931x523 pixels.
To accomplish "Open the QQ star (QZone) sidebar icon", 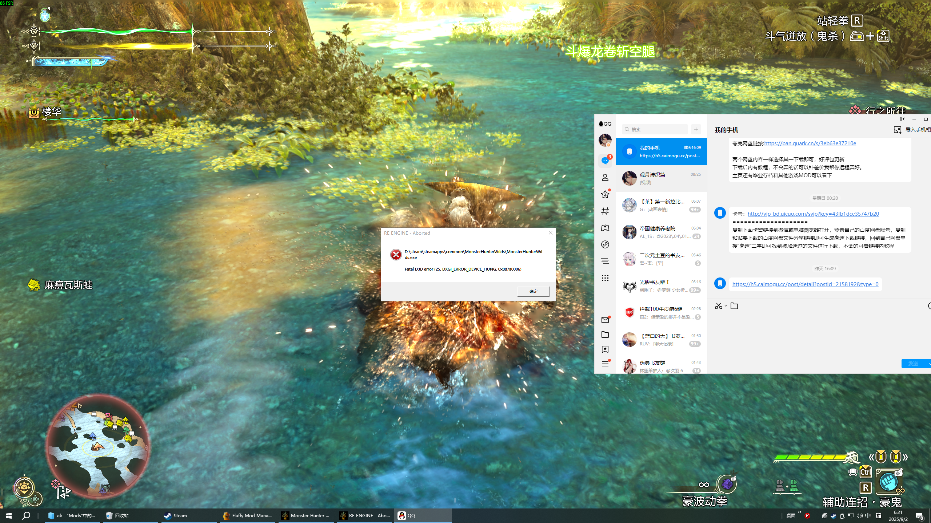I will click(x=605, y=194).
